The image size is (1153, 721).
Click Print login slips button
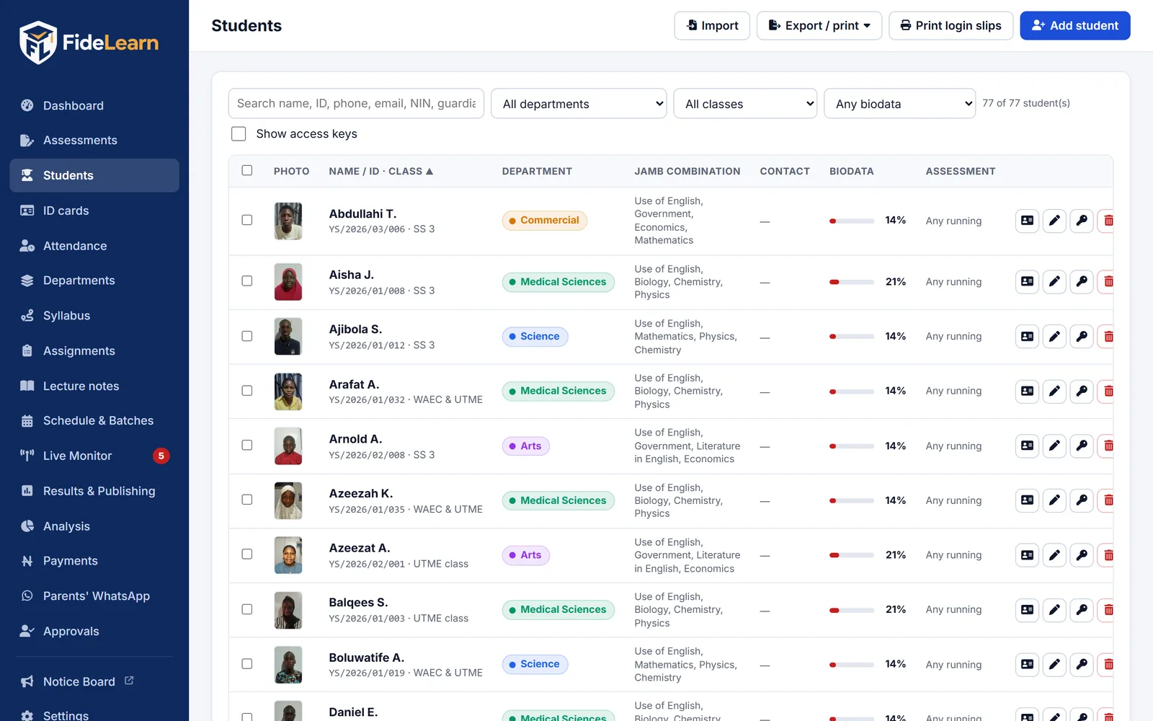[951, 26]
